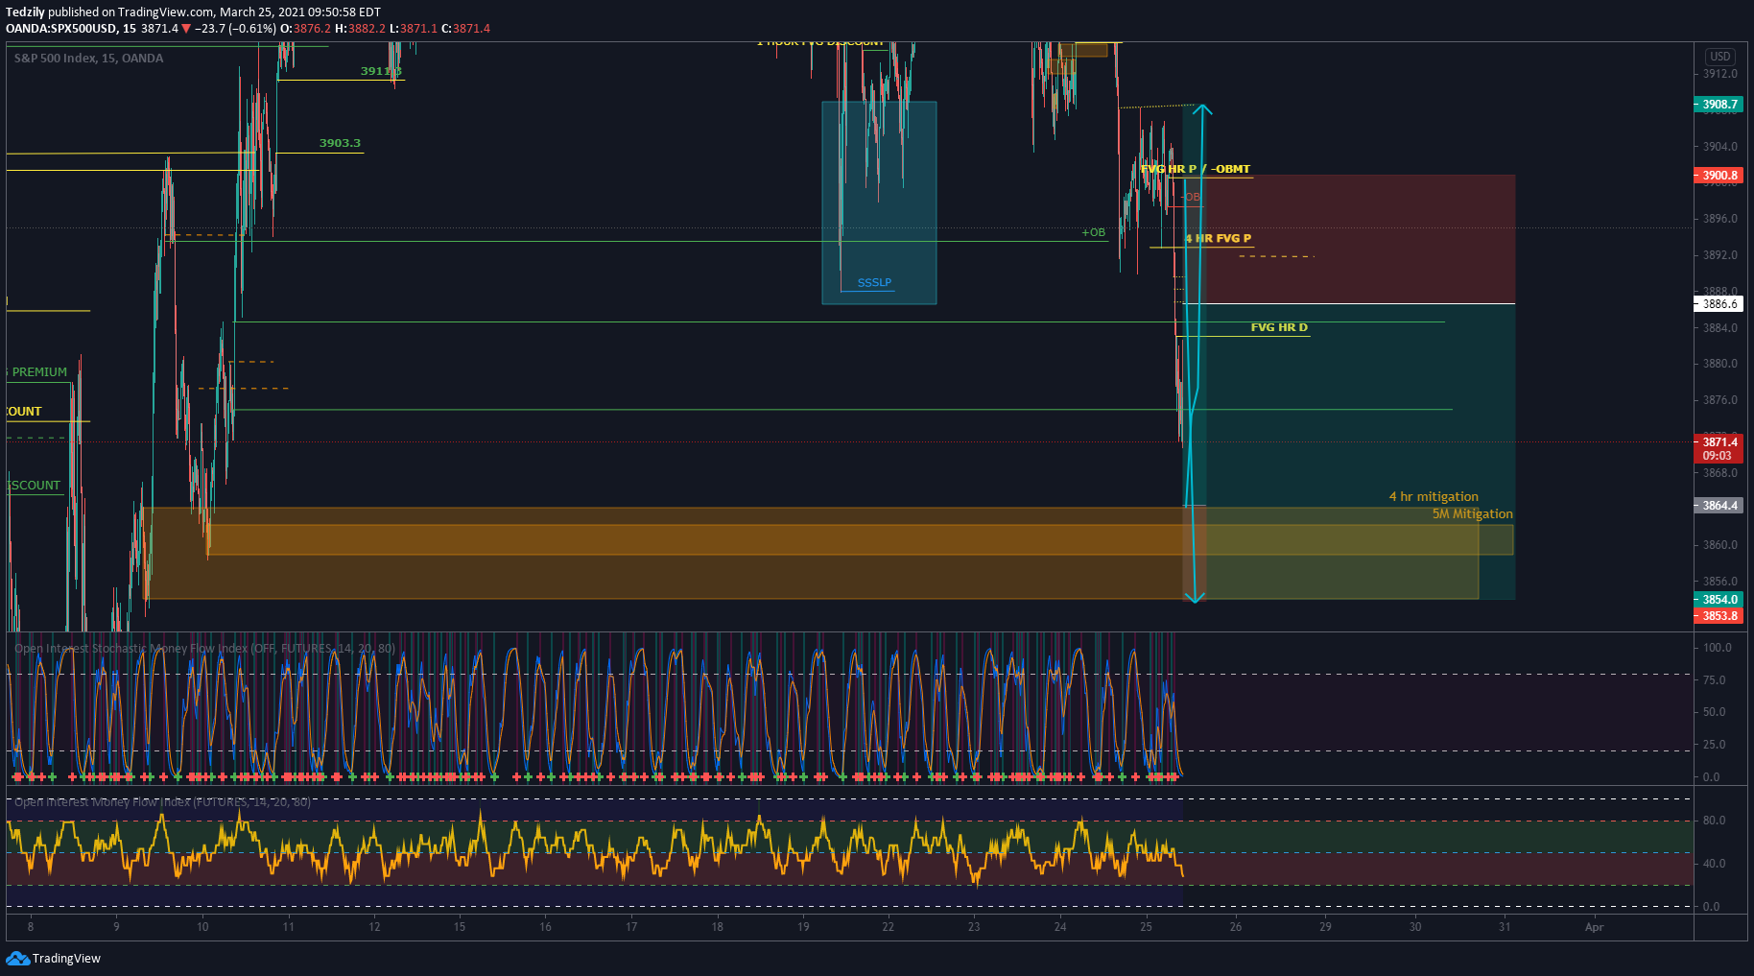Select the 4 HR FVG P label

(x=1218, y=238)
